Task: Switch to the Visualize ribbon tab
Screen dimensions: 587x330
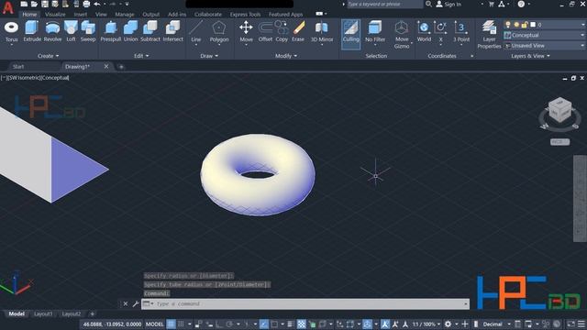Action: pyautogui.click(x=55, y=15)
